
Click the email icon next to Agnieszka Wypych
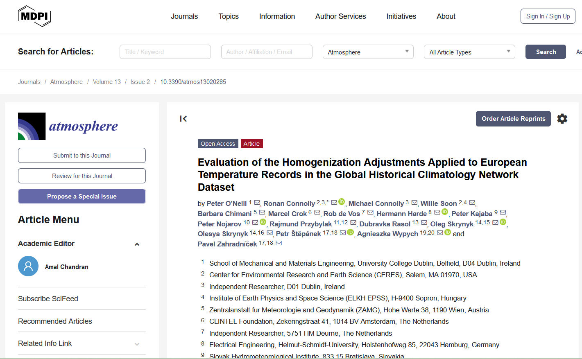tap(440, 233)
